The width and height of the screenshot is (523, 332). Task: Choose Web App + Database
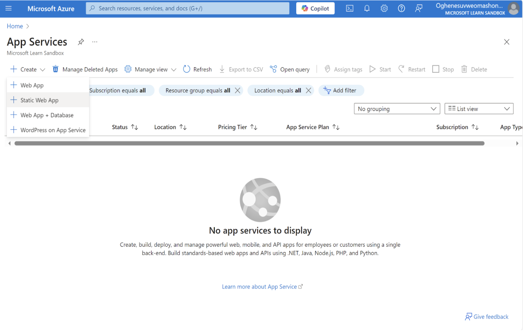coord(48,115)
